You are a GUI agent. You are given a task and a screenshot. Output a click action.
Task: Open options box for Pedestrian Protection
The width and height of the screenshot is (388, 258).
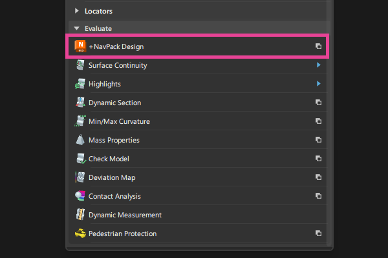318,233
